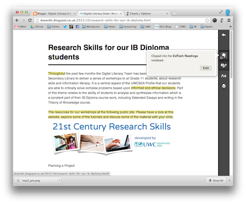Click highlighted 'informed and ethical decisions'
This screenshot has width=246, height=204.
(x=153, y=88)
